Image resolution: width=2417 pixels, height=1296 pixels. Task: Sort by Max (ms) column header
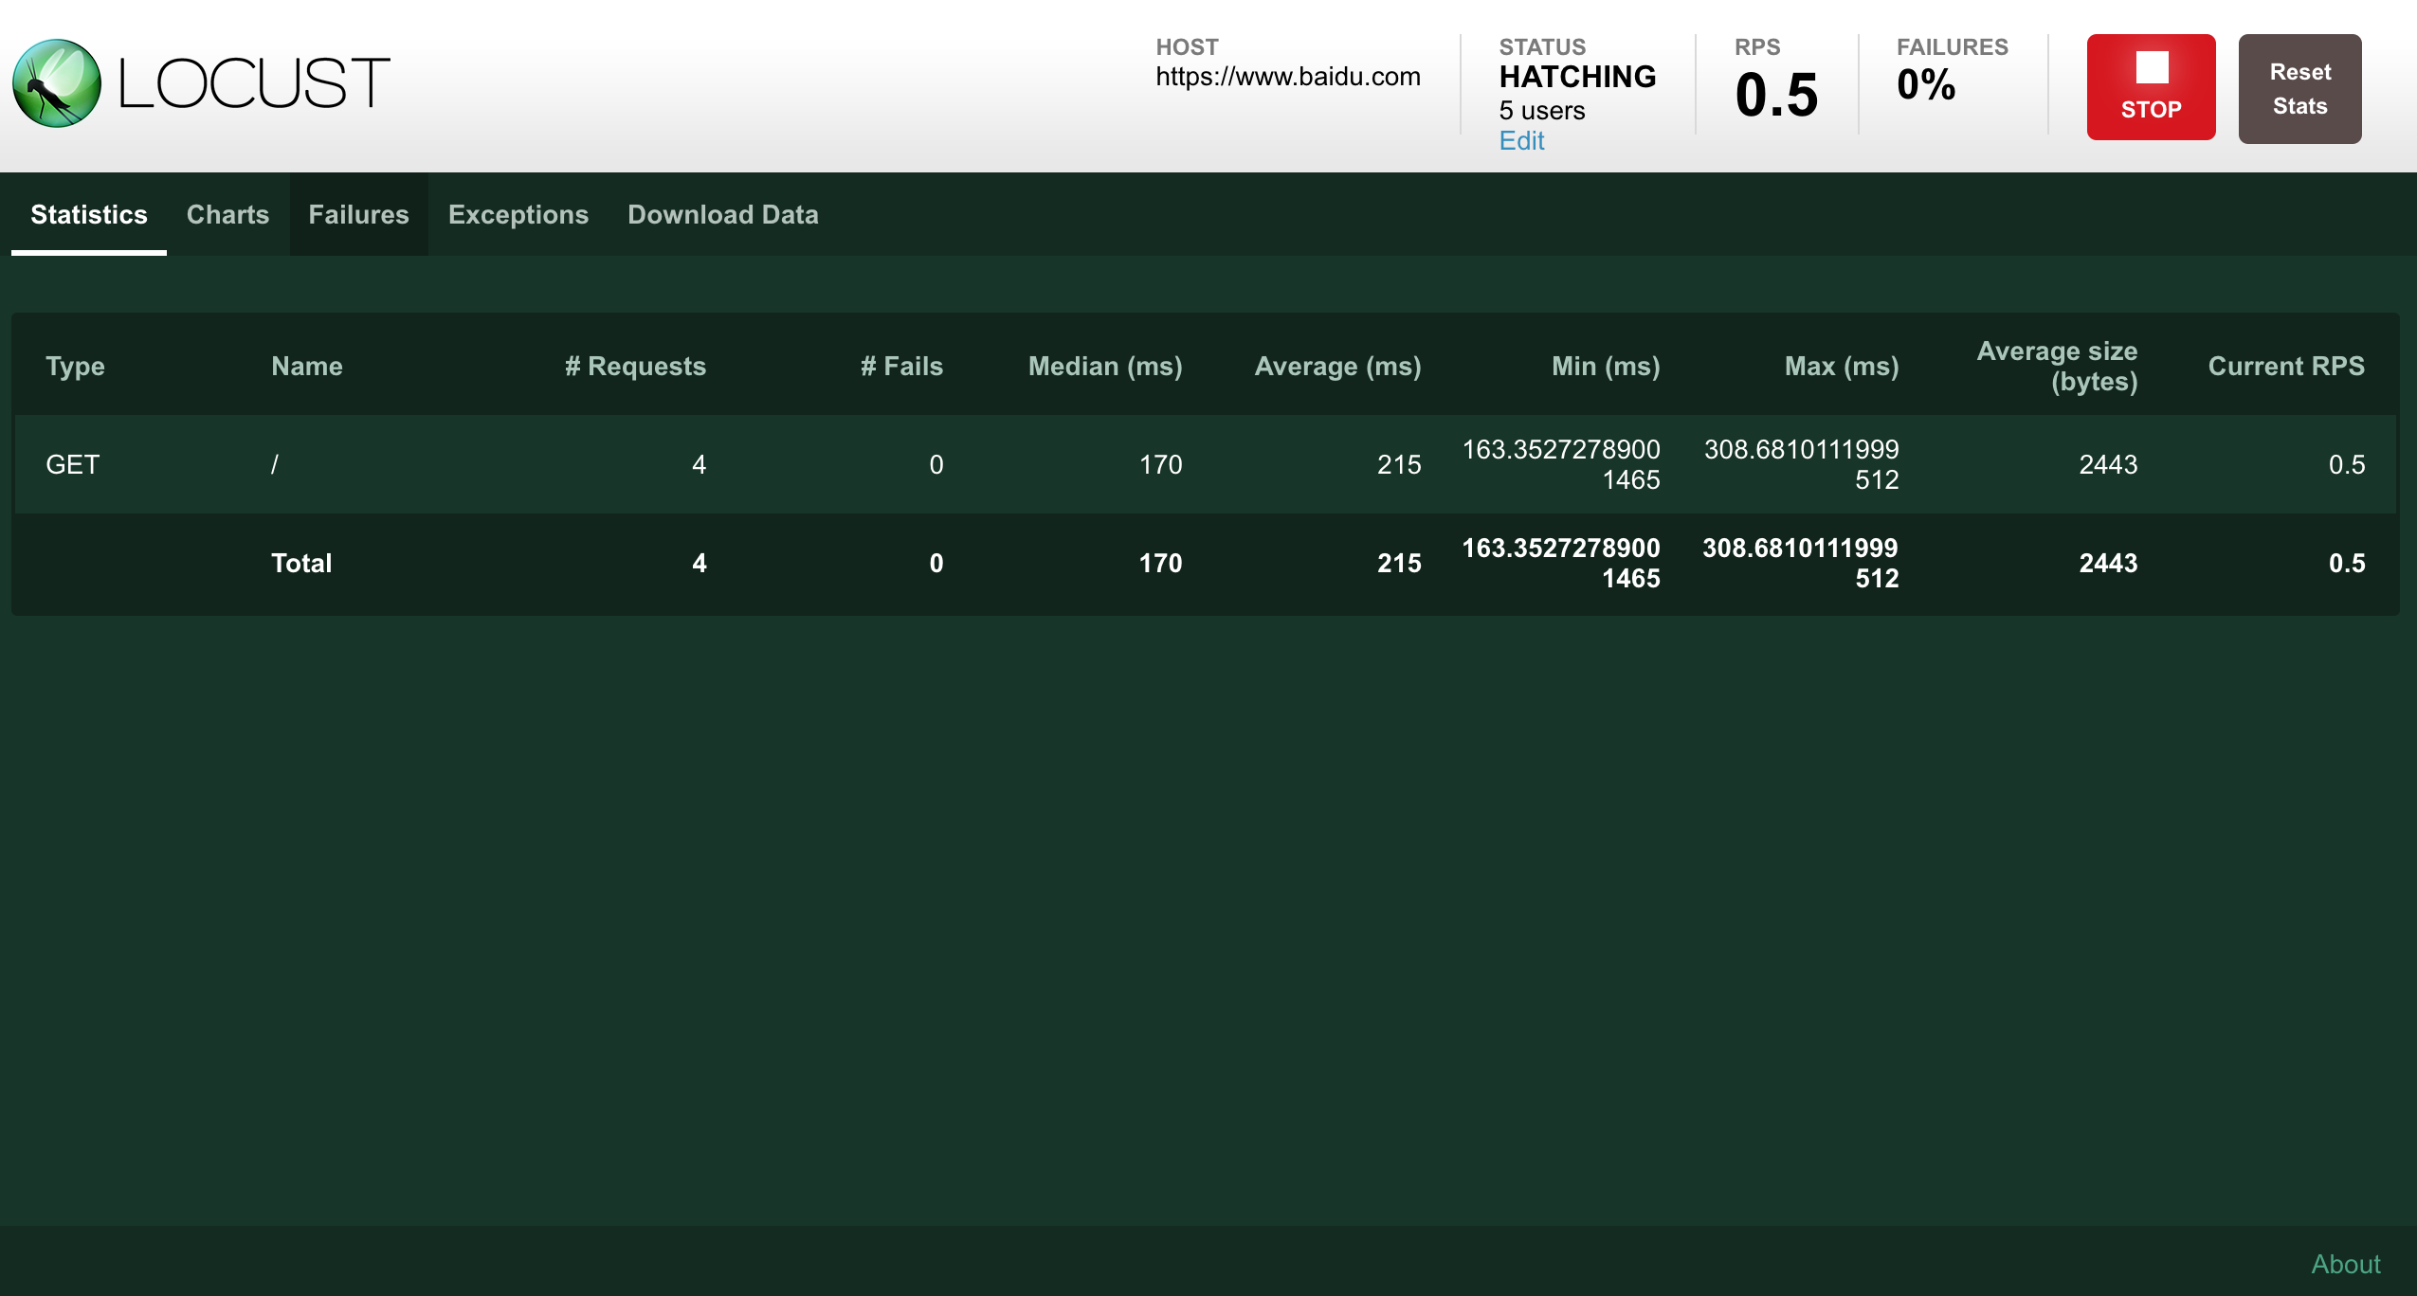1841,367
